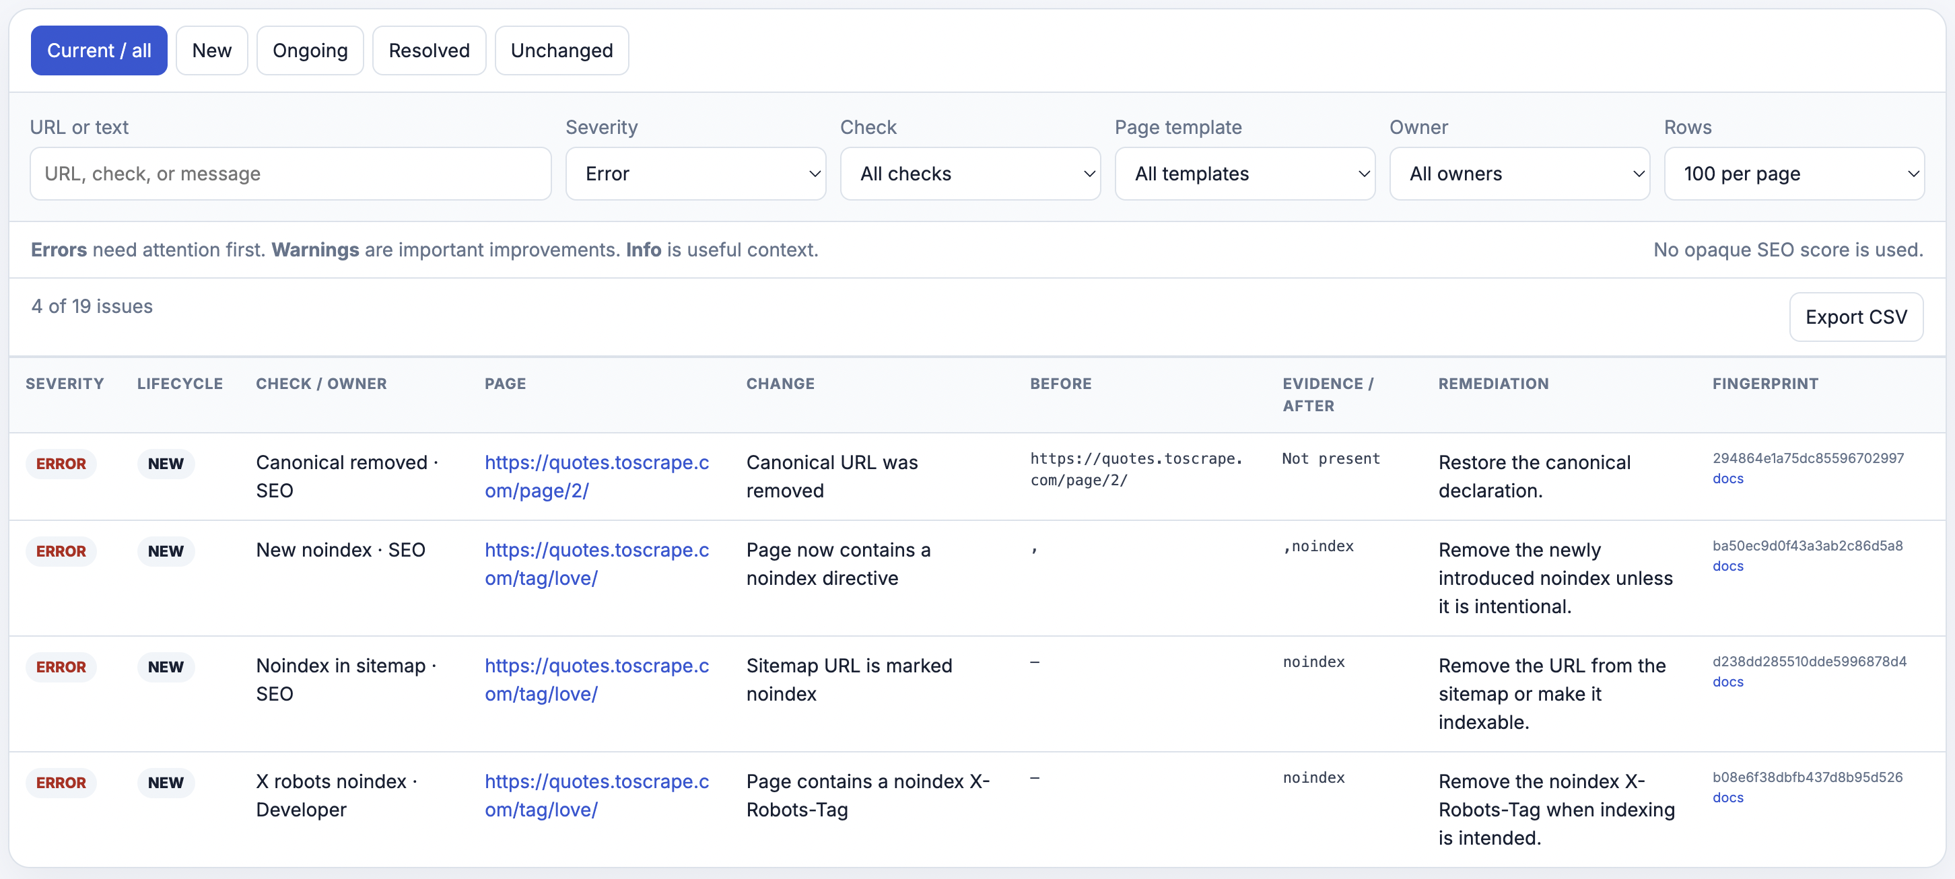Show the Resolved issues tab

429,50
